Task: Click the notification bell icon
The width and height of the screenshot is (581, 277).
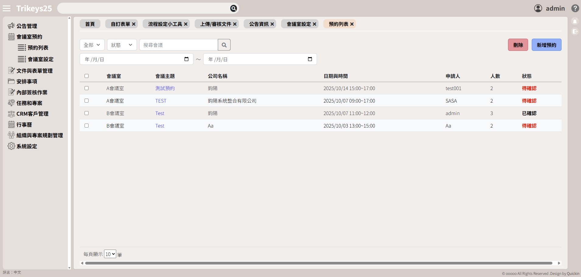Action: click(575, 22)
